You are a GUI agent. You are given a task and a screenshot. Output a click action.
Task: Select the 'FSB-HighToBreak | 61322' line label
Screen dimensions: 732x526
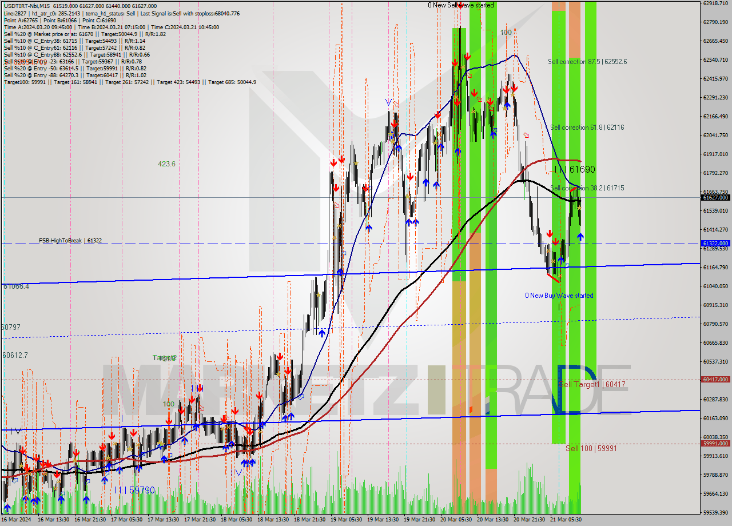point(70,241)
